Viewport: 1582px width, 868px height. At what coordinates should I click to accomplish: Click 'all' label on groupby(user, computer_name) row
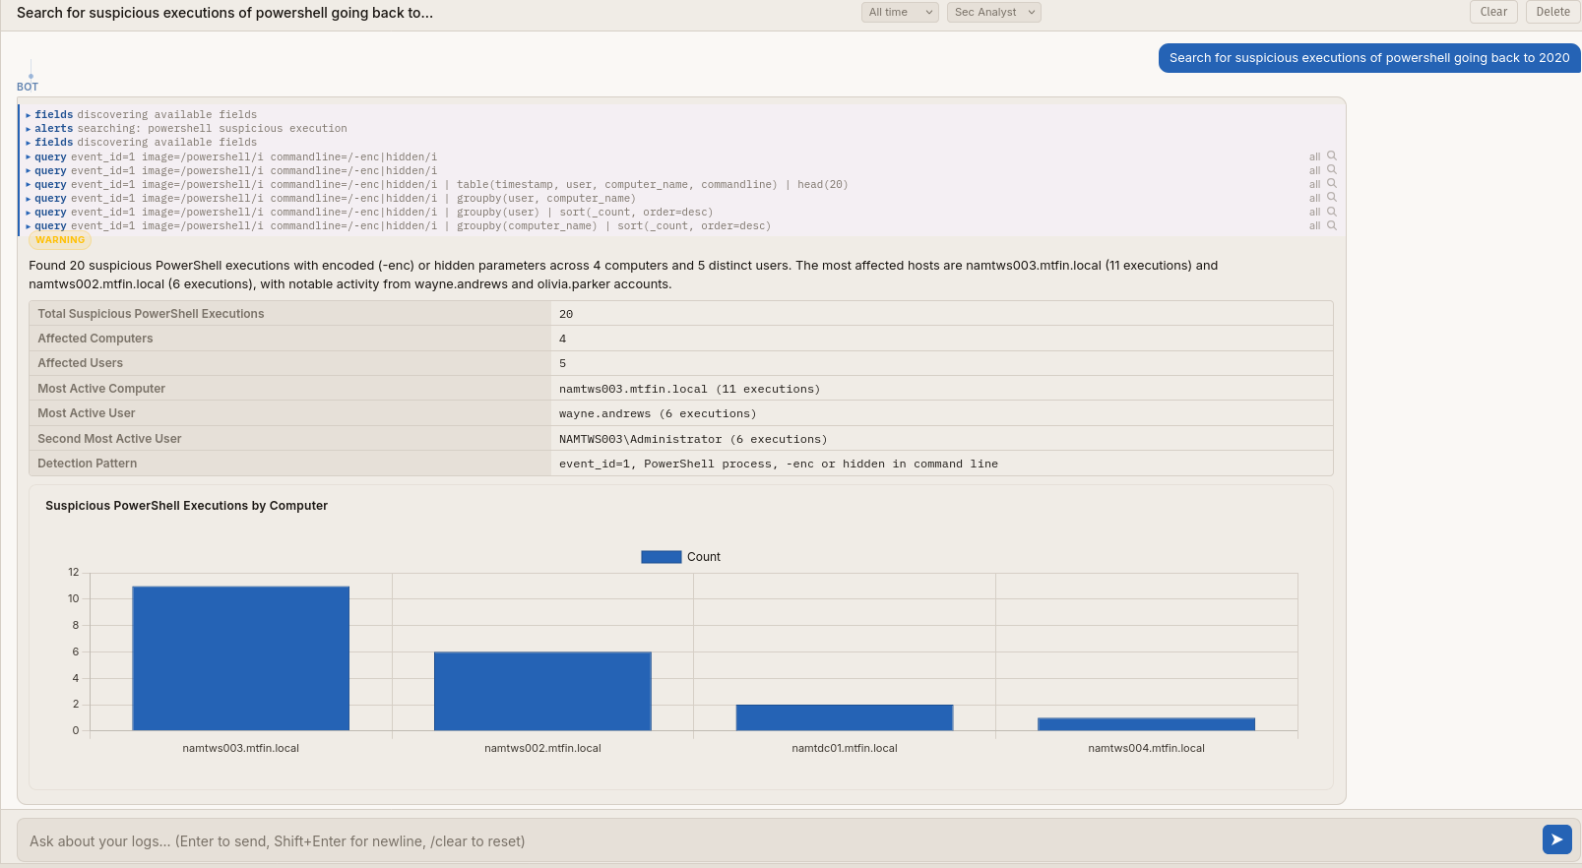pyautogui.click(x=1314, y=199)
